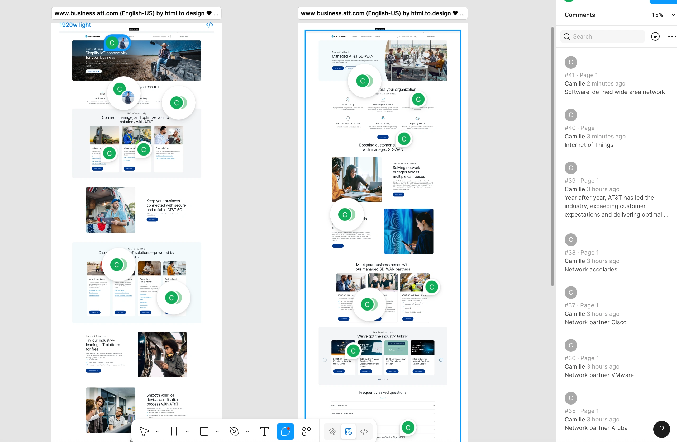Open the Help question mark button
This screenshot has height=442, width=677.
click(x=661, y=429)
